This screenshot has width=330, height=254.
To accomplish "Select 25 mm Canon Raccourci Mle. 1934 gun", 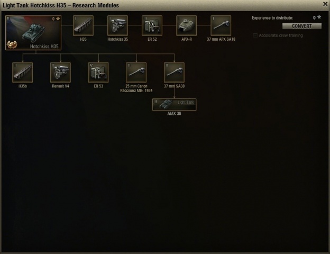I will tap(136, 72).
